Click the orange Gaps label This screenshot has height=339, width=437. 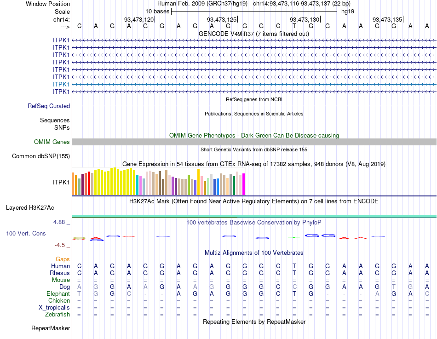click(63, 259)
